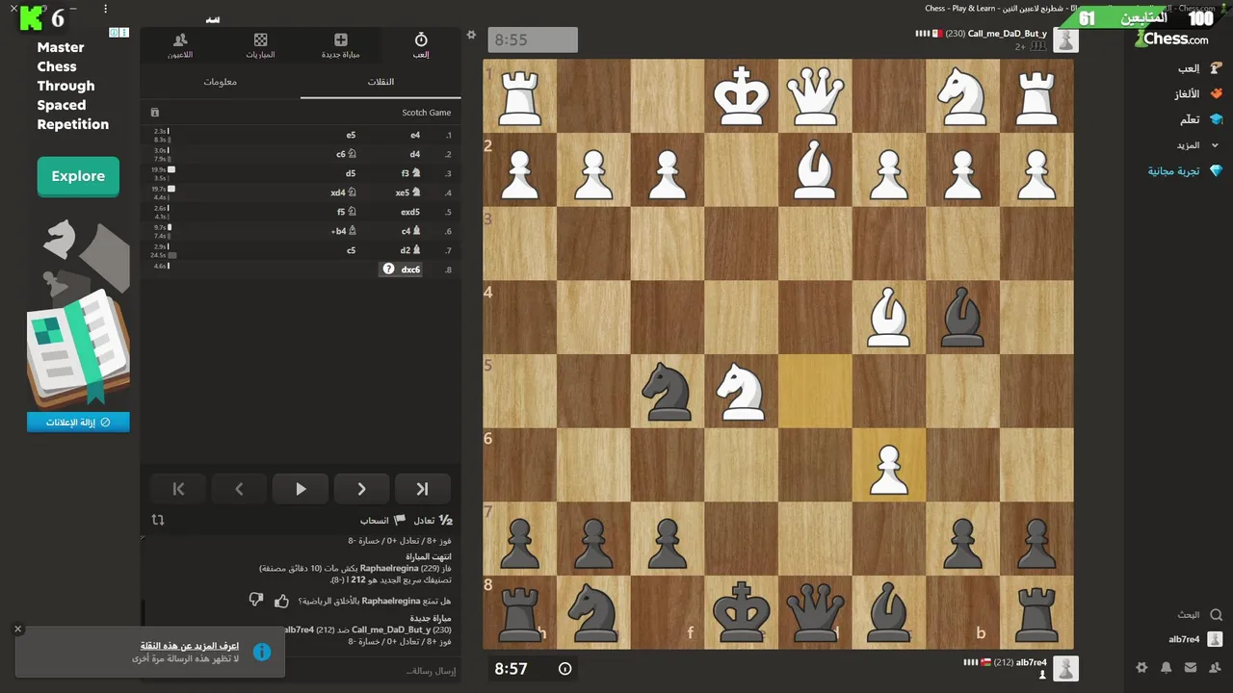Open the opening book icon beside Scotch Game

click(x=155, y=113)
